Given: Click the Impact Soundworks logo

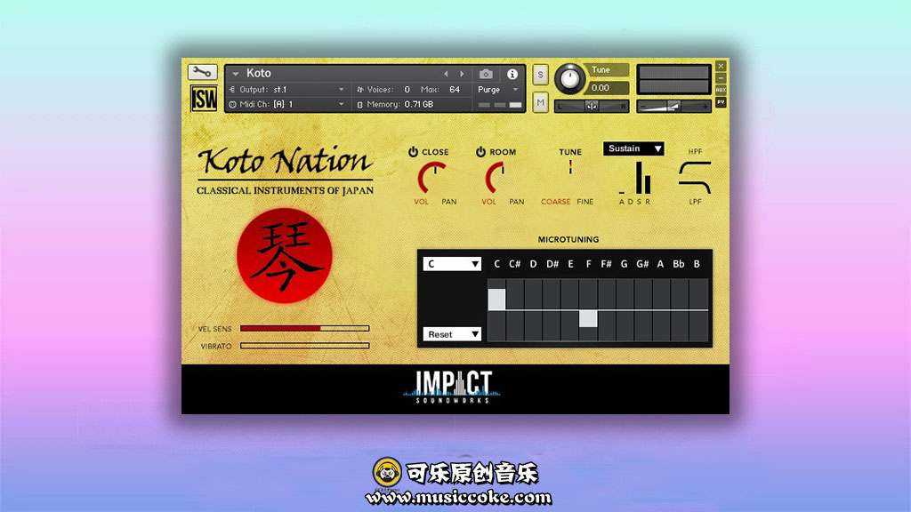Looking at the screenshot, I should click(x=453, y=387).
